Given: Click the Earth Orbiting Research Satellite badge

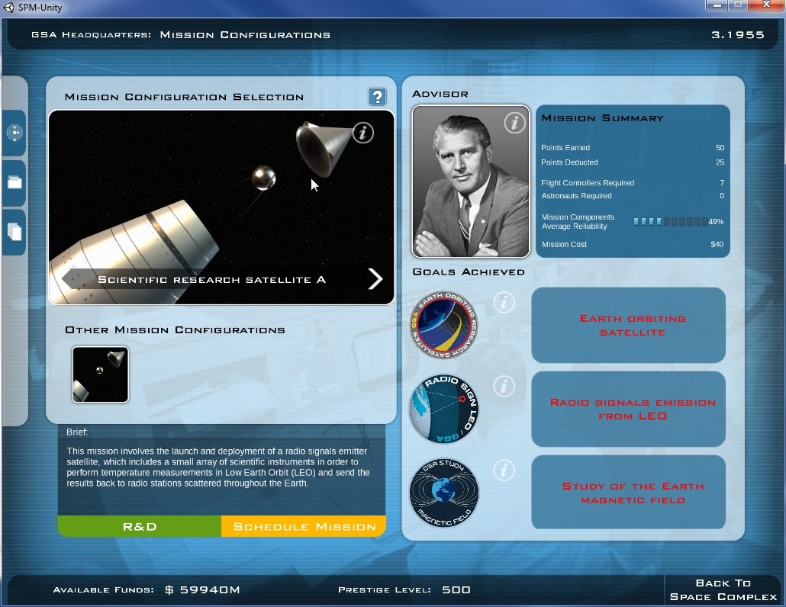Looking at the screenshot, I should (444, 325).
